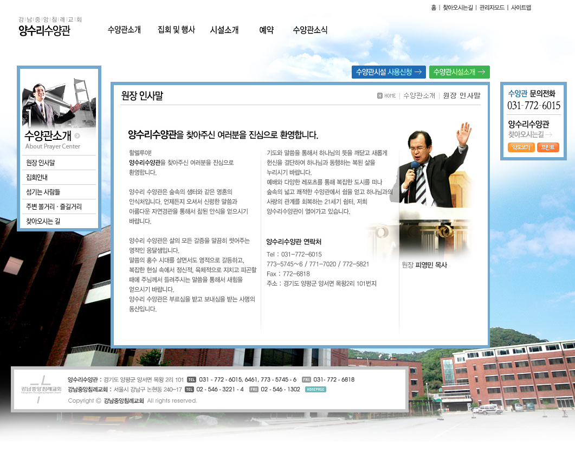
Task: Open the 시설소개 top menu
Action: click(x=224, y=30)
